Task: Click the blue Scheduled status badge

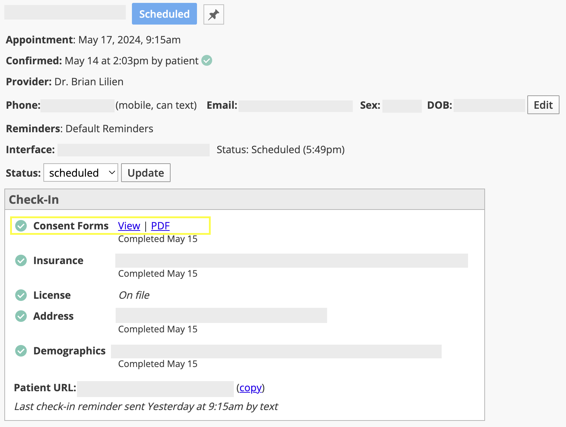Action: coord(164,14)
